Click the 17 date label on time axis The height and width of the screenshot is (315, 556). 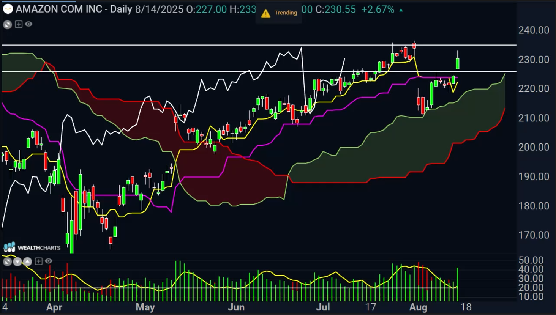pos(371,307)
